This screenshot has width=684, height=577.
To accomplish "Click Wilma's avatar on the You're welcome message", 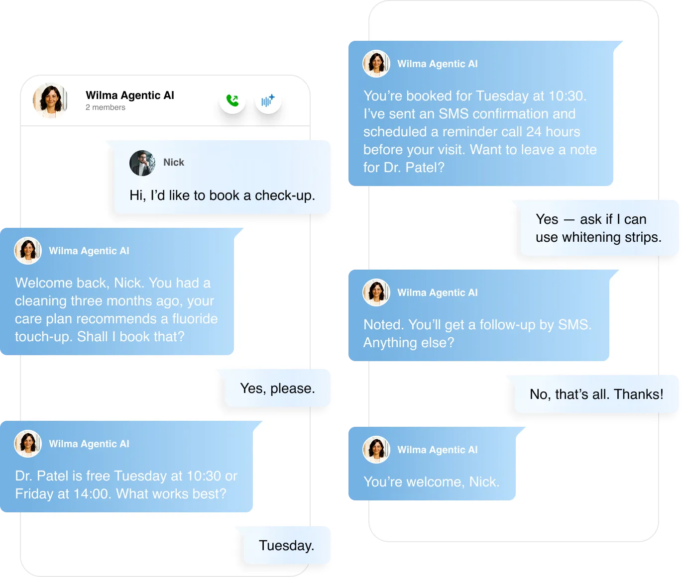I will pos(376,450).
